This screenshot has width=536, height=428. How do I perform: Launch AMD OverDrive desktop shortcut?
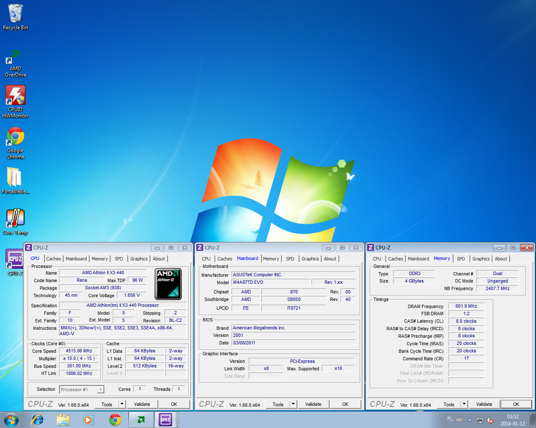click(x=15, y=64)
